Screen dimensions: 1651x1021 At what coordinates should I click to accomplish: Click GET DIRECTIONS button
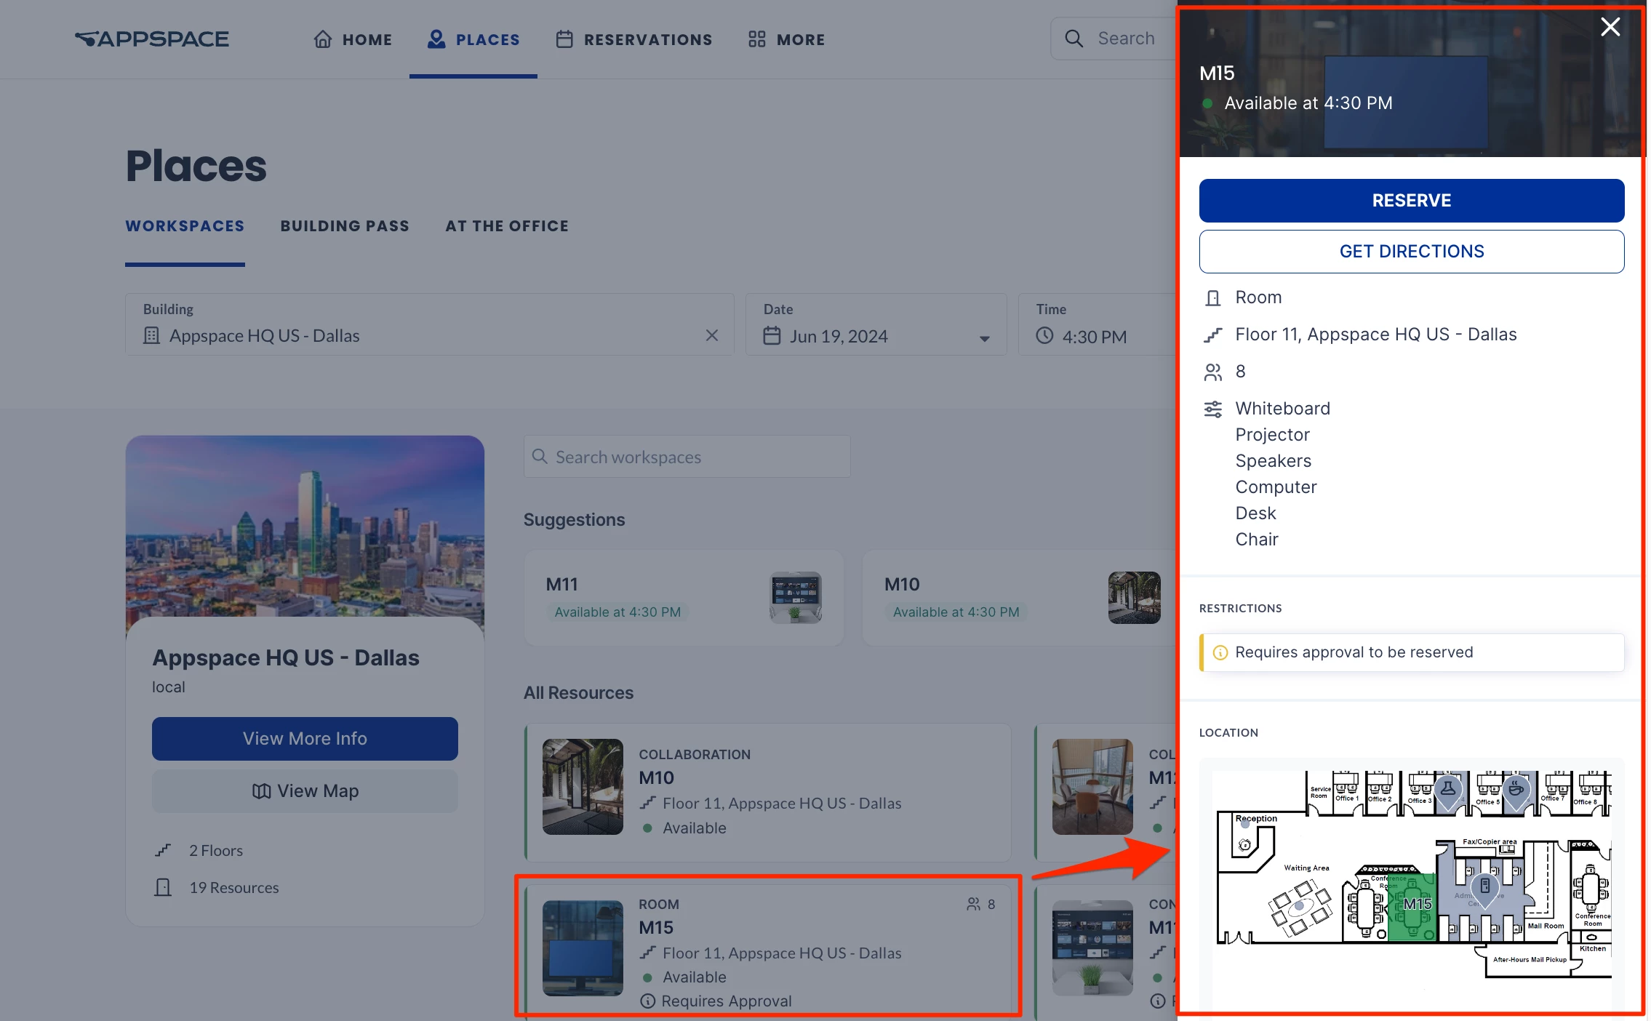(x=1411, y=252)
